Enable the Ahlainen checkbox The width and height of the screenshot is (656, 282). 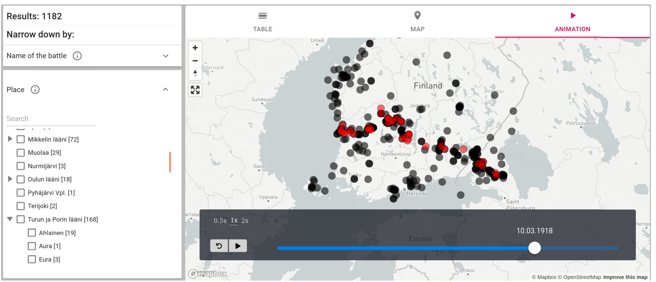point(32,233)
